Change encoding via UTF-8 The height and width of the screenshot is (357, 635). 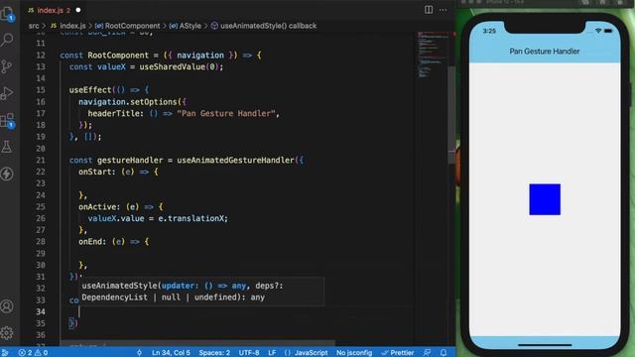click(249, 353)
